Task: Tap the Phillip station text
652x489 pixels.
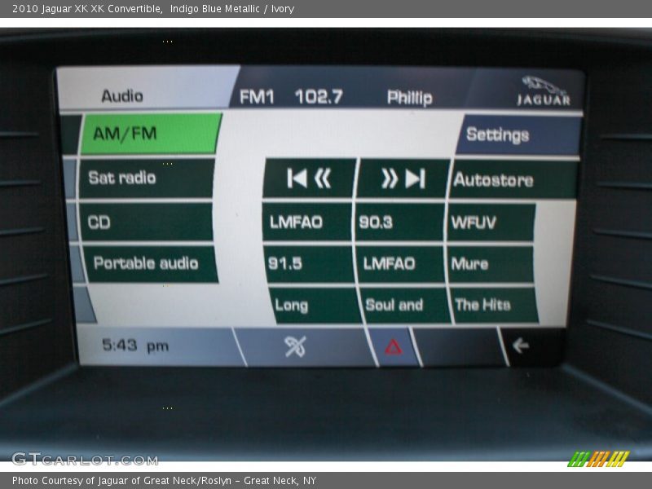Action: click(x=410, y=98)
